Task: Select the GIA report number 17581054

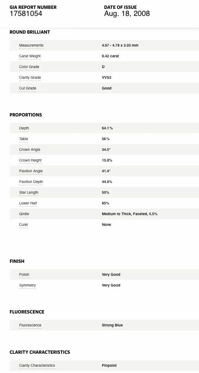Action: pyautogui.click(x=26, y=14)
